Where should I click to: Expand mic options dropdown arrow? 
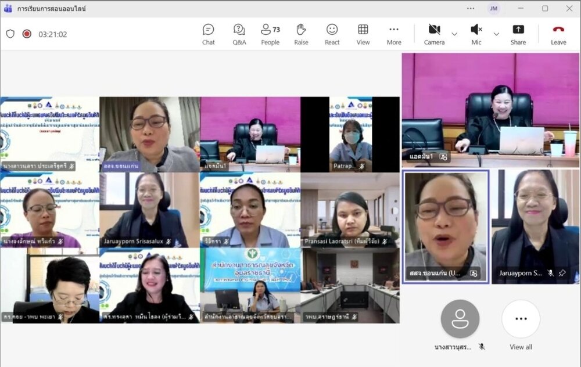point(496,34)
